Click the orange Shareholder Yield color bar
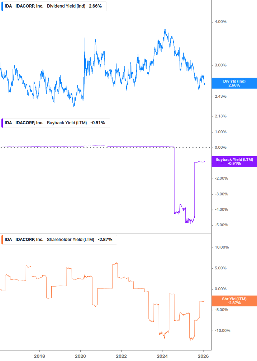 coord(2,240)
